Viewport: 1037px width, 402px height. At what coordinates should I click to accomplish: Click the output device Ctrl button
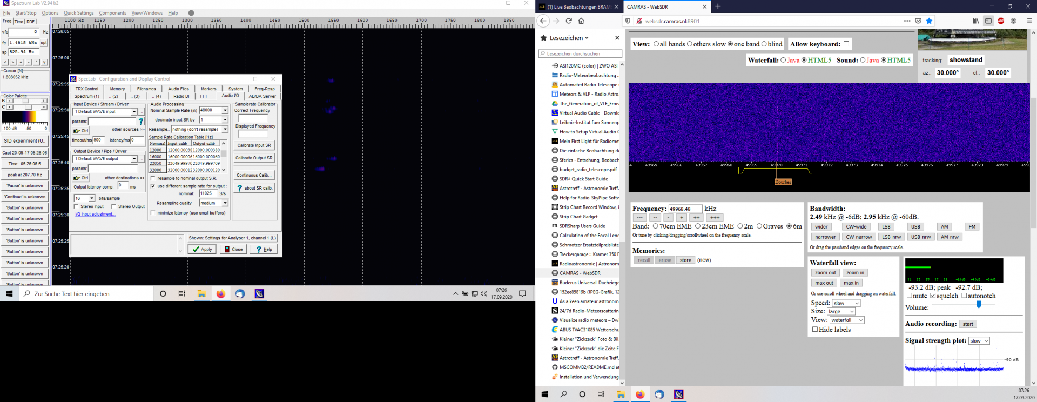pos(81,178)
